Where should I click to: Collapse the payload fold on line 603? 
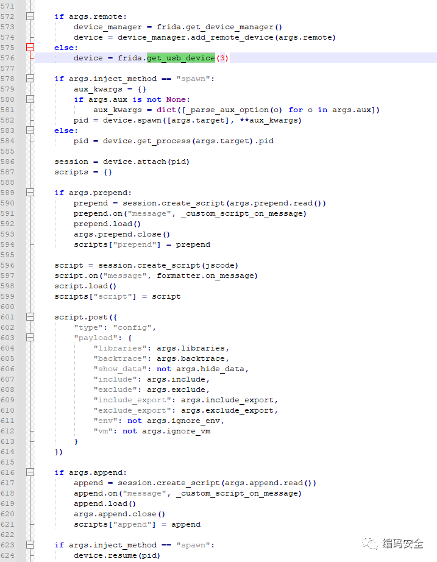(30, 338)
